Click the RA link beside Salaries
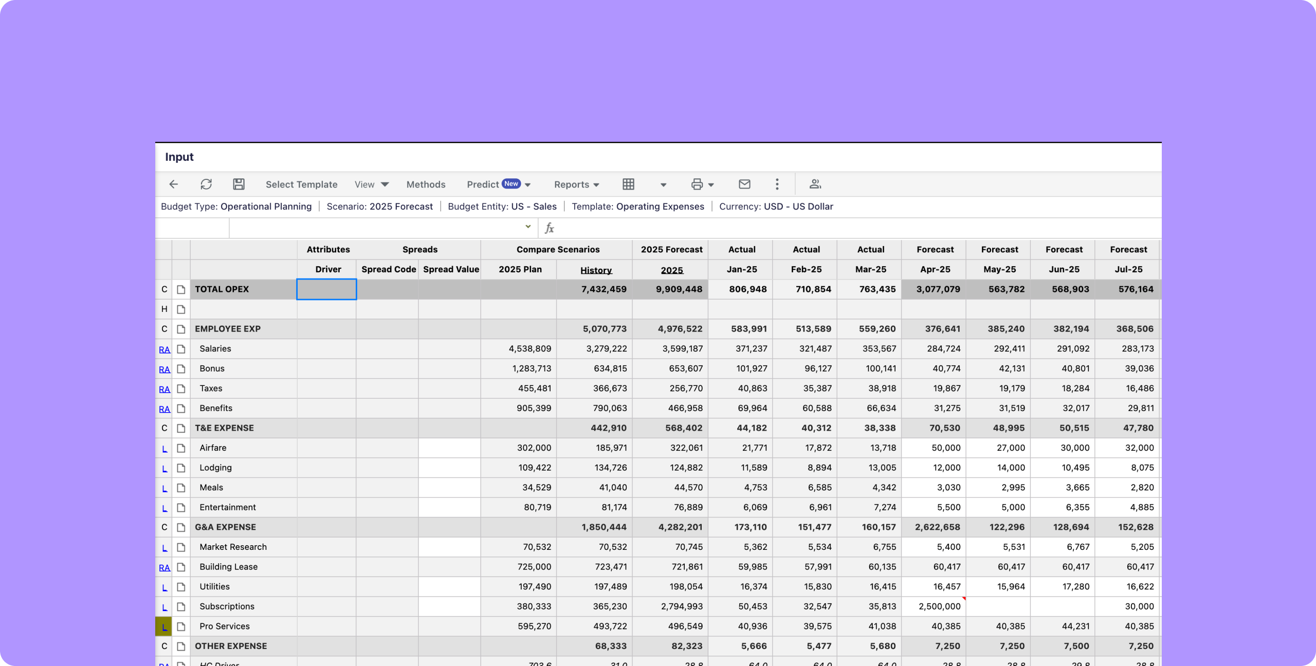Image resolution: width=1316 pixels, height=666 pixels. click(x=164, y=349)
